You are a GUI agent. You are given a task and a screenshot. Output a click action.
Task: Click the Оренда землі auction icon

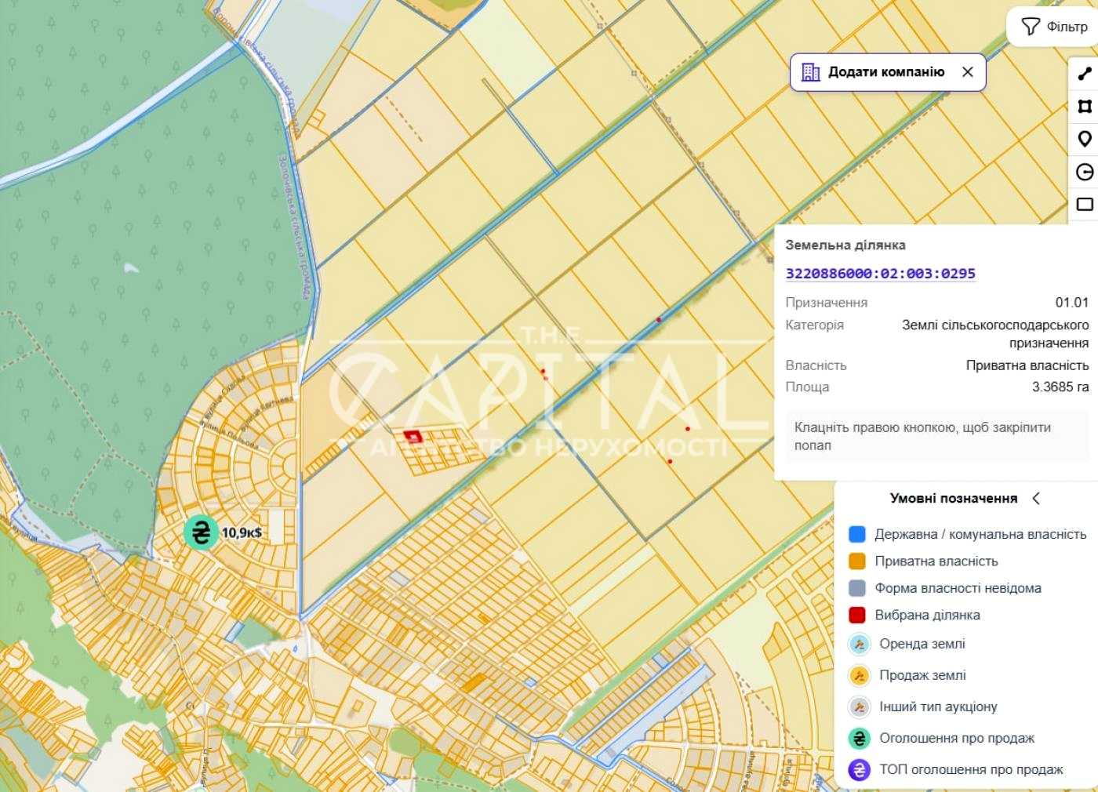[x=860, y=645]
